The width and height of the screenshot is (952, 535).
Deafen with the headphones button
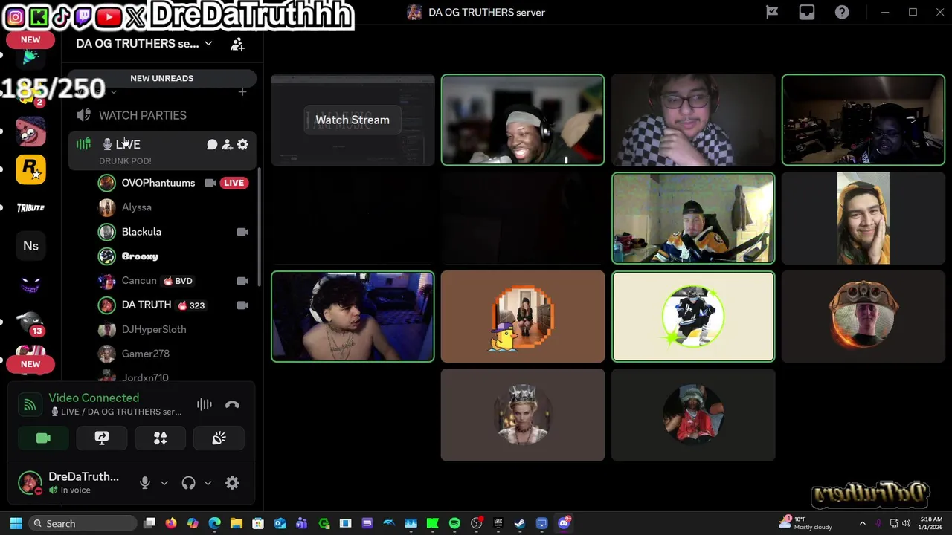(188, 483)
